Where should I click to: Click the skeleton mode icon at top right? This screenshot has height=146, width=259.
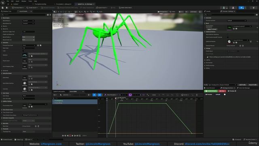point(224,8)
